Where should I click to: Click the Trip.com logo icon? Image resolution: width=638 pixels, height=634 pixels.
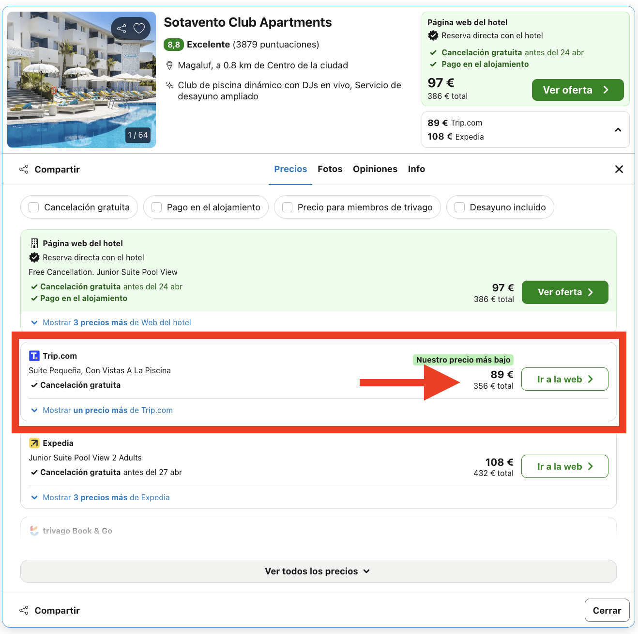pos(34,355)
